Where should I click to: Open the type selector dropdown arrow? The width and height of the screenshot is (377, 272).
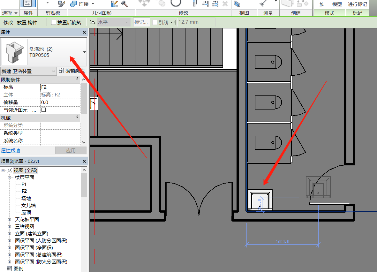[84, 52]
